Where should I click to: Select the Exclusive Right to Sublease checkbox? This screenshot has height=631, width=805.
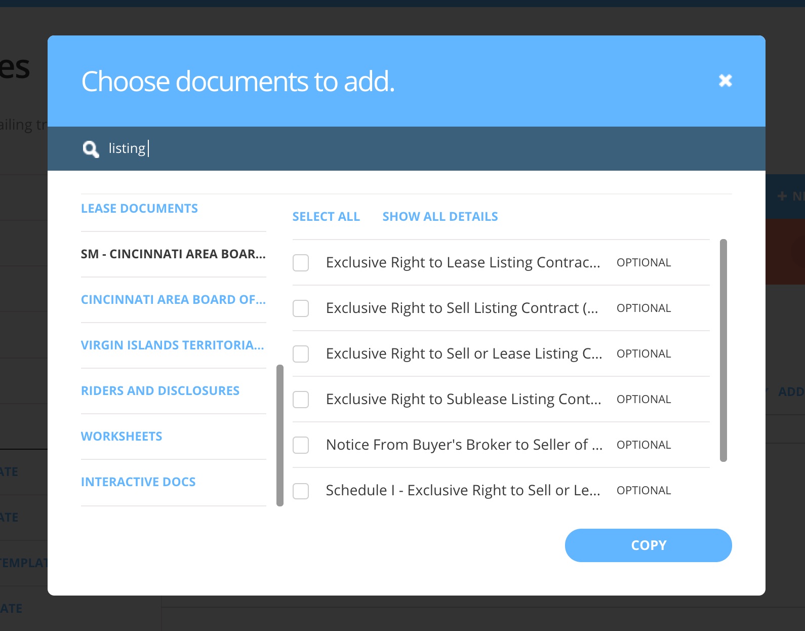301,400
